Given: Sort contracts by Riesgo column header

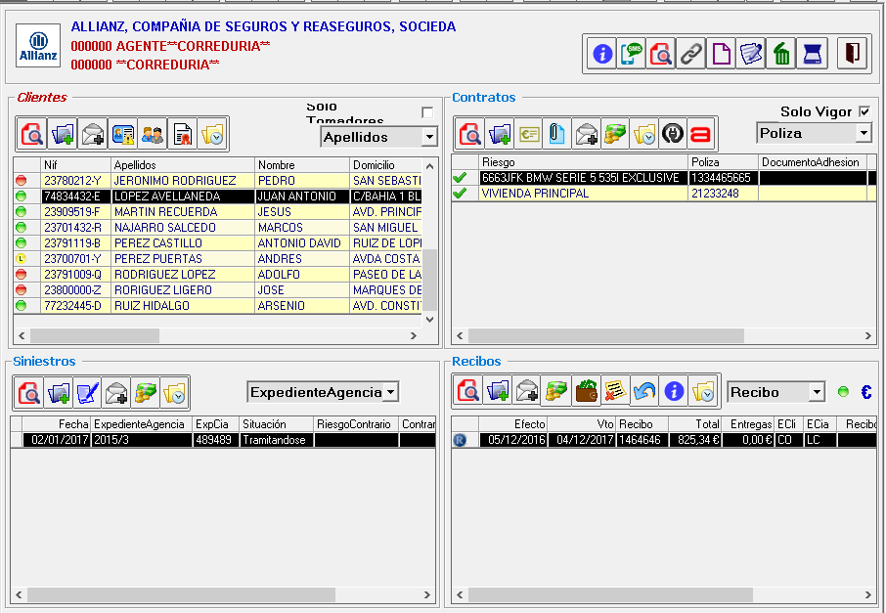Looking at the screenshot, I should [x=583, y=162].
